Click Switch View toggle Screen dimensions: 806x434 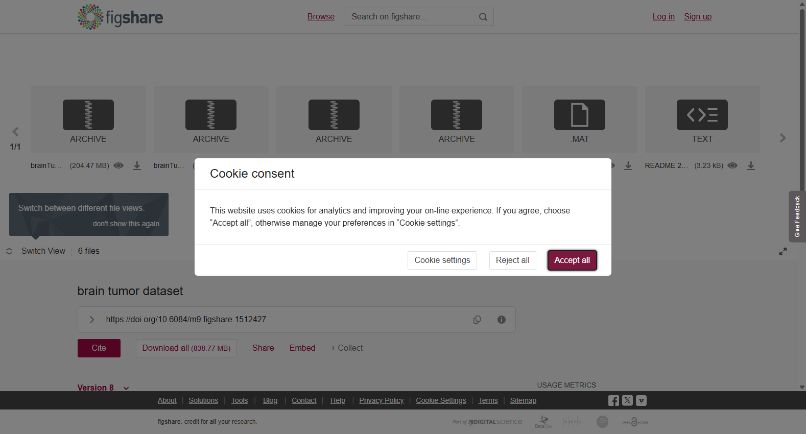pos(36,251)
